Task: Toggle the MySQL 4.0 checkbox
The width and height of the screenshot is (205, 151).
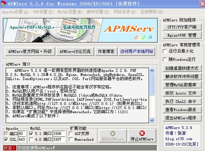Action: (31, 139)
